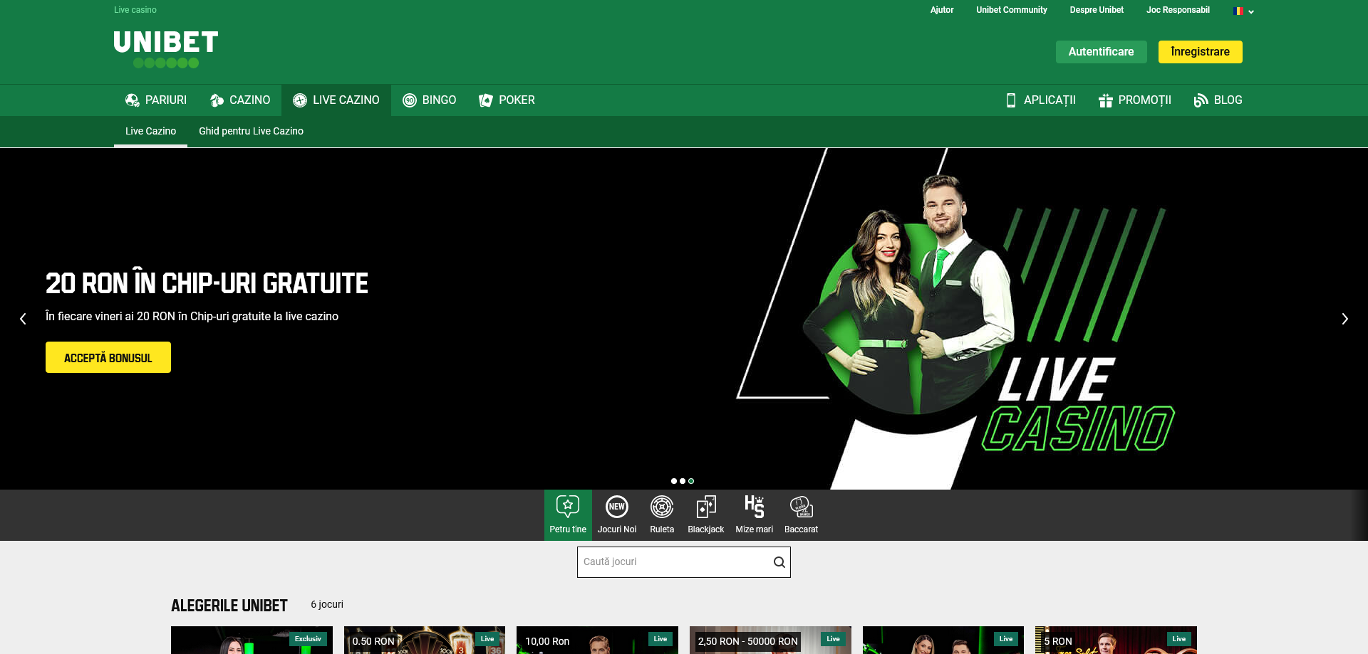
Task: Click the Acceptă Bonusul button
Action: (108, 357)
